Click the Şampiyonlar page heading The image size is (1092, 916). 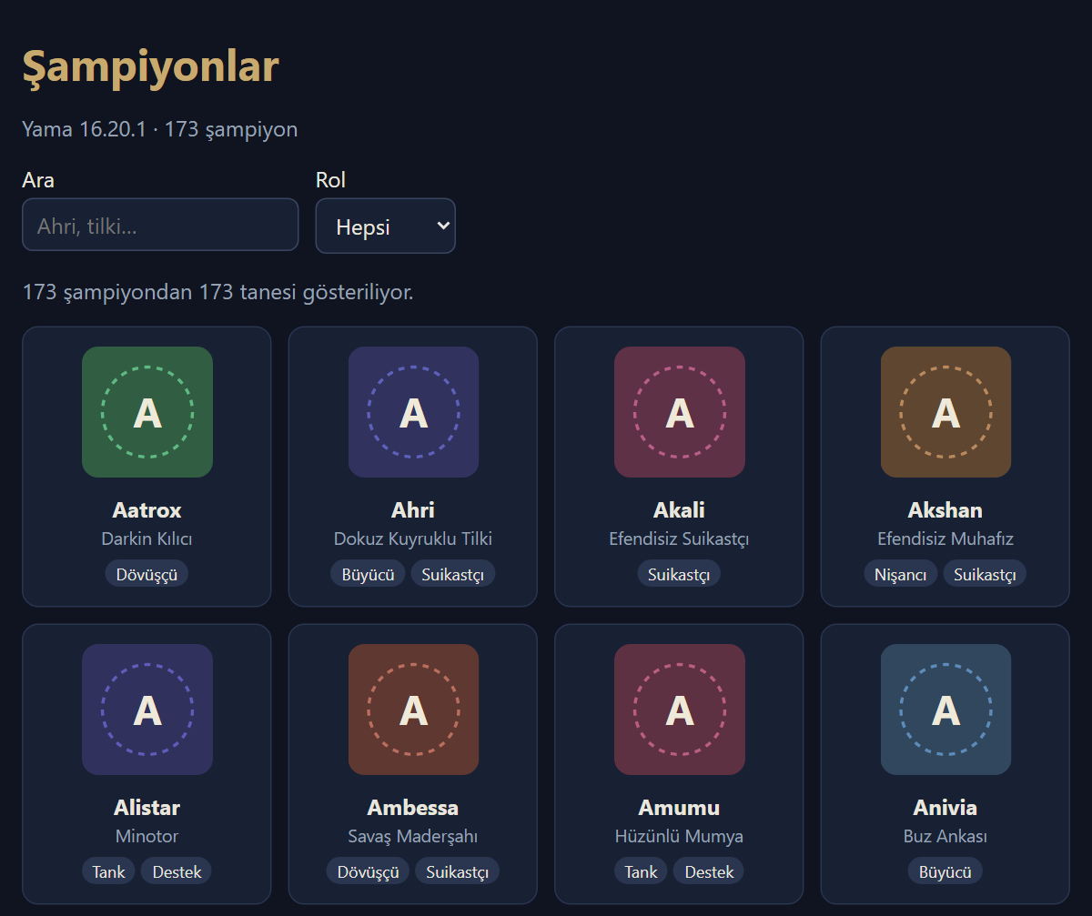pyautogui.click(x=150, y=66)
